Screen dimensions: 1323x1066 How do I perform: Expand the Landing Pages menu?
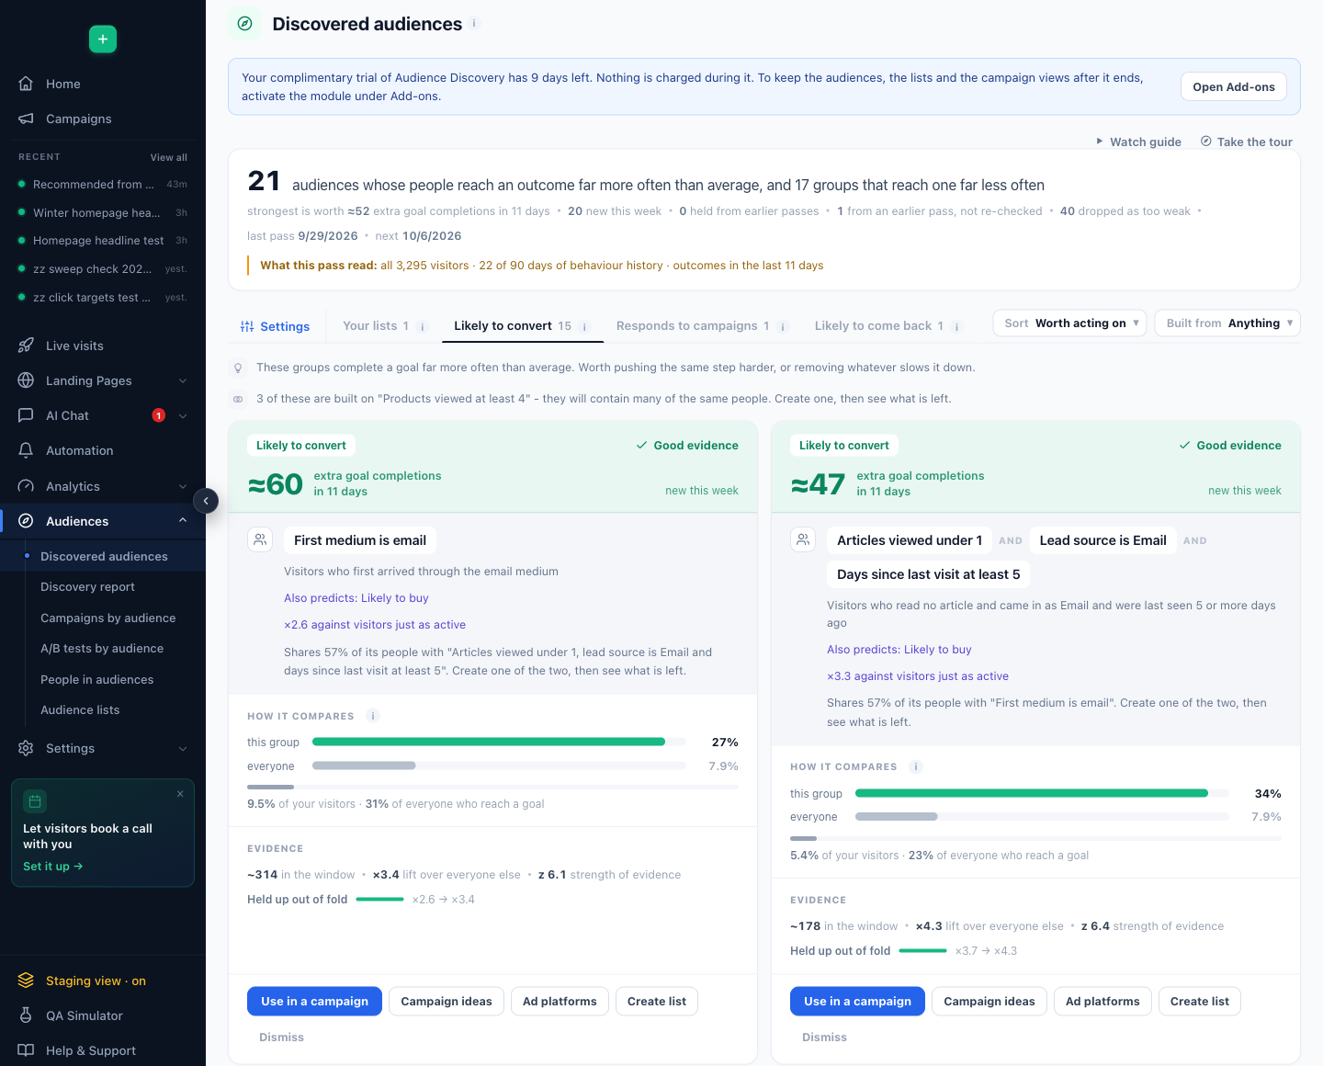click(x=183, y=380)
